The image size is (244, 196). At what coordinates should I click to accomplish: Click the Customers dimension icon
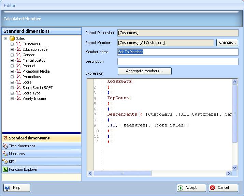(18, 44)
